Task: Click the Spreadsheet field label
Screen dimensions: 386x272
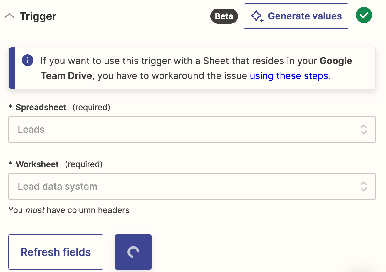Action: coord(41,108)
